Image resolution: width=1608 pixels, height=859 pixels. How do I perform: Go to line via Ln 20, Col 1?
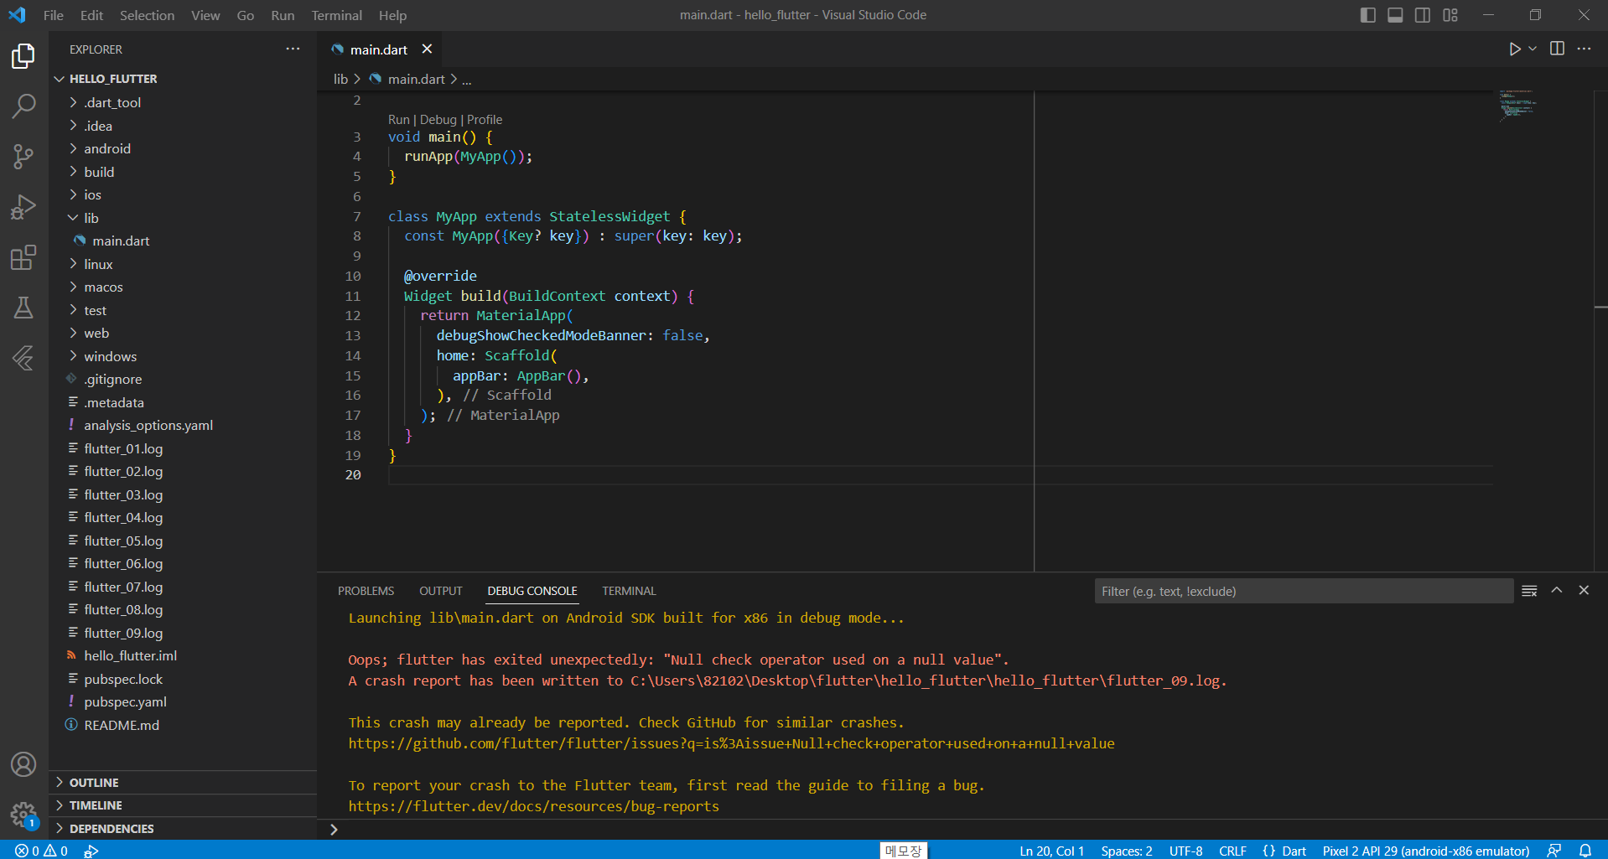[x=1051, y=851]
